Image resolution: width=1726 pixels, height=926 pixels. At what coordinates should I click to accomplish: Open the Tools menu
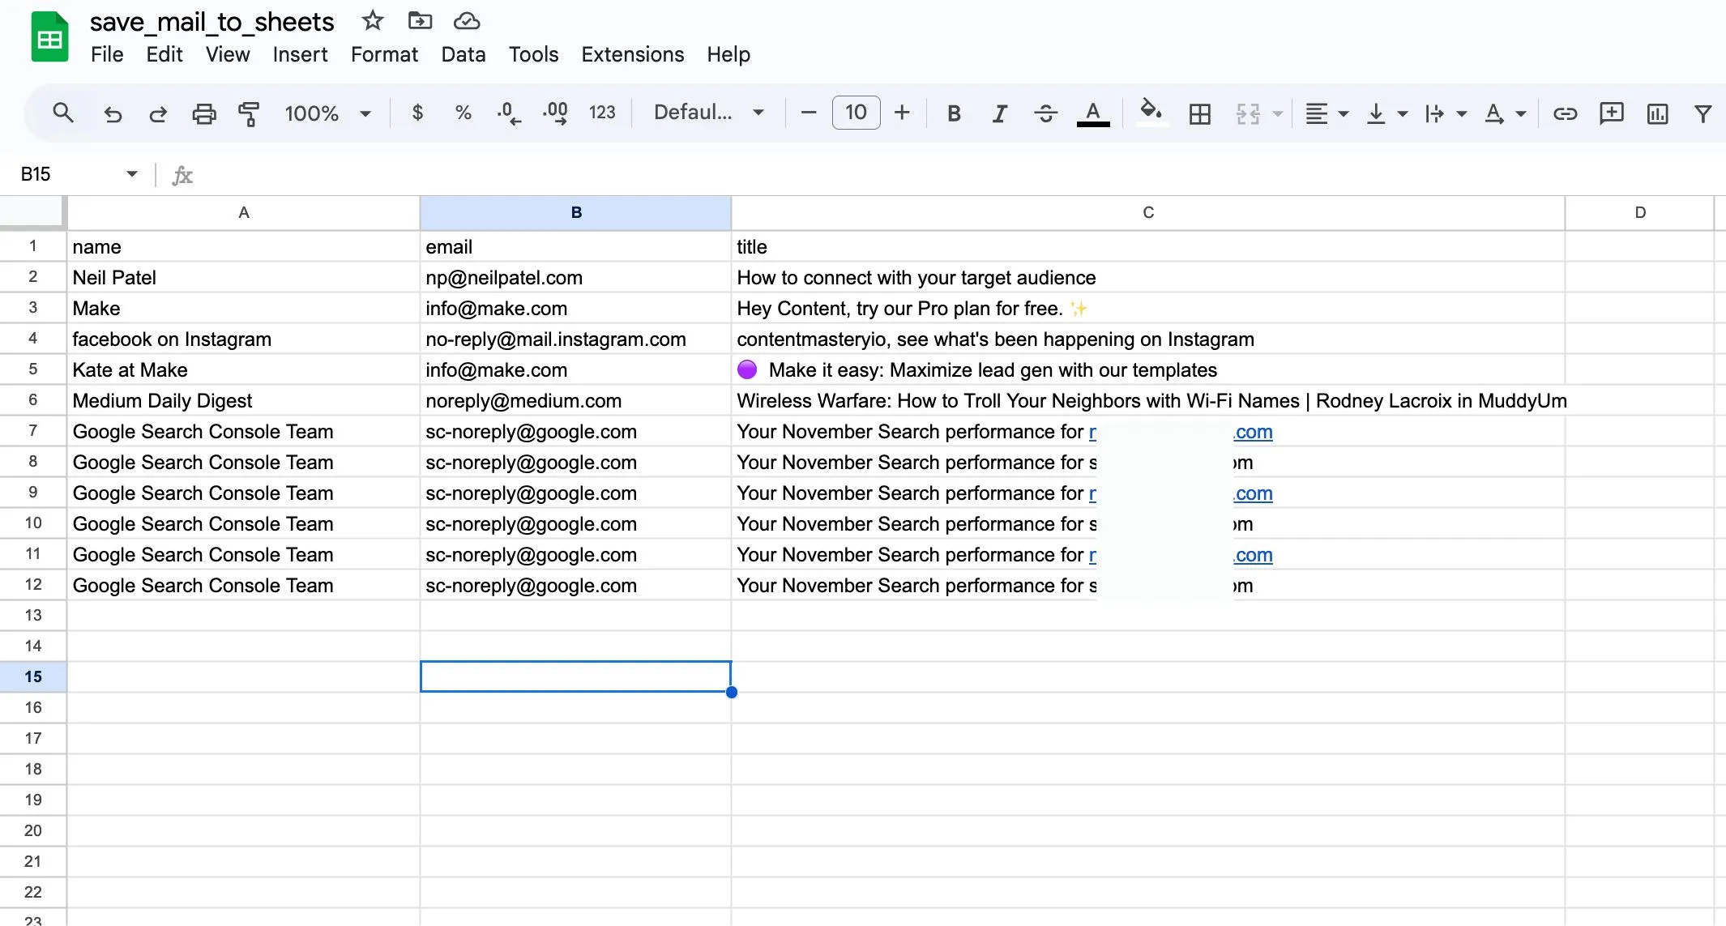(x=533, y=54)
